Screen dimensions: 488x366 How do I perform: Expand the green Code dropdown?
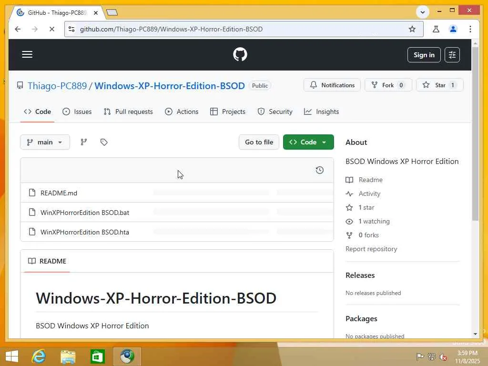coord(308,142)
